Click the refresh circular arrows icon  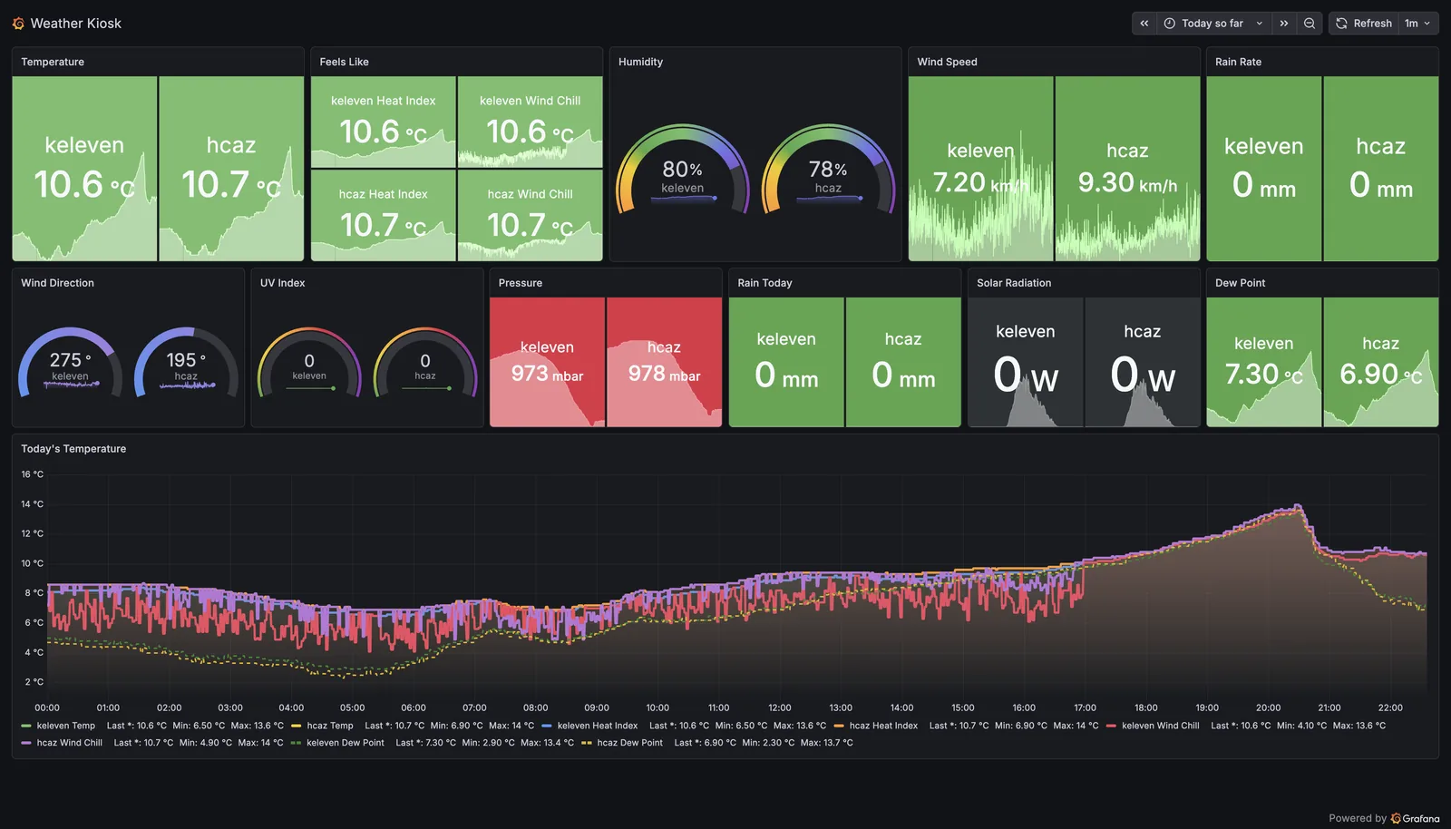click(x=1341, y=24)
